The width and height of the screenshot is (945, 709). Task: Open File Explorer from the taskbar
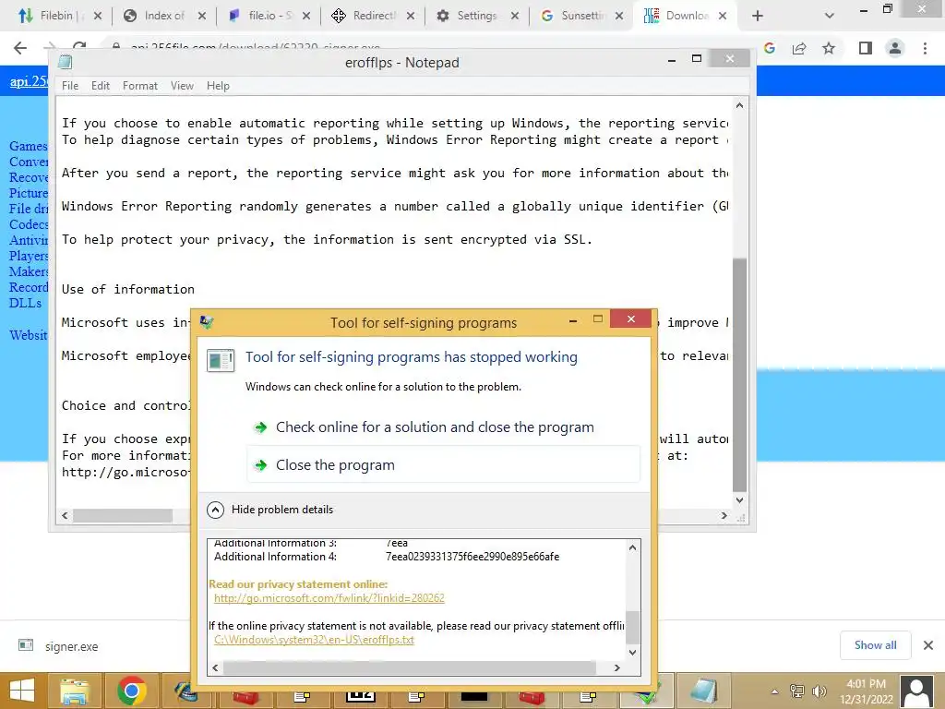(x=75, y=691)
